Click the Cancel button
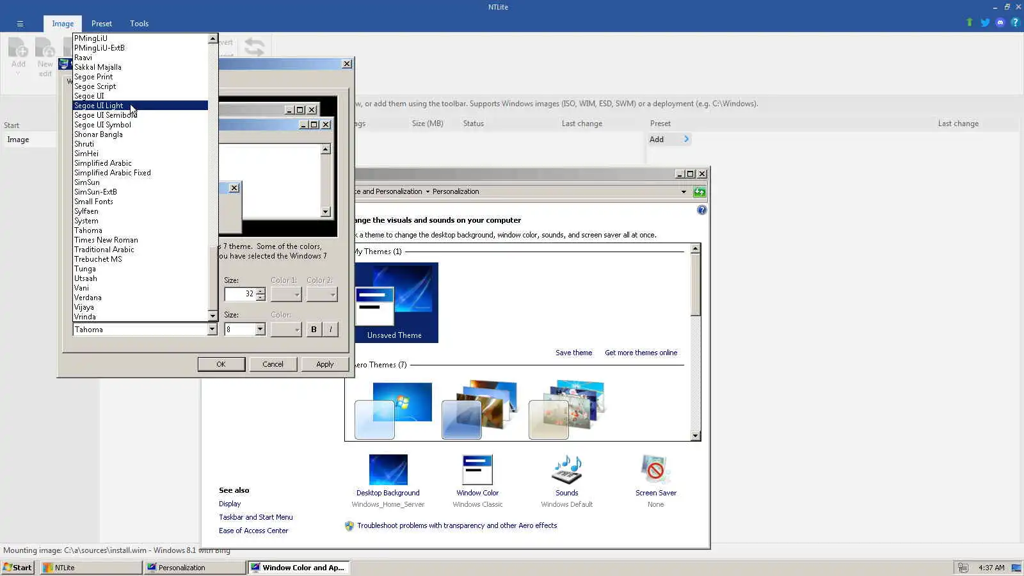Viewport: 1024px width, 576px height. [x=273, y=364]
